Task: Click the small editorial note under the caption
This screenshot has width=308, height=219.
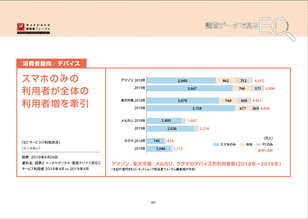Action: click(x=153, y=169)
